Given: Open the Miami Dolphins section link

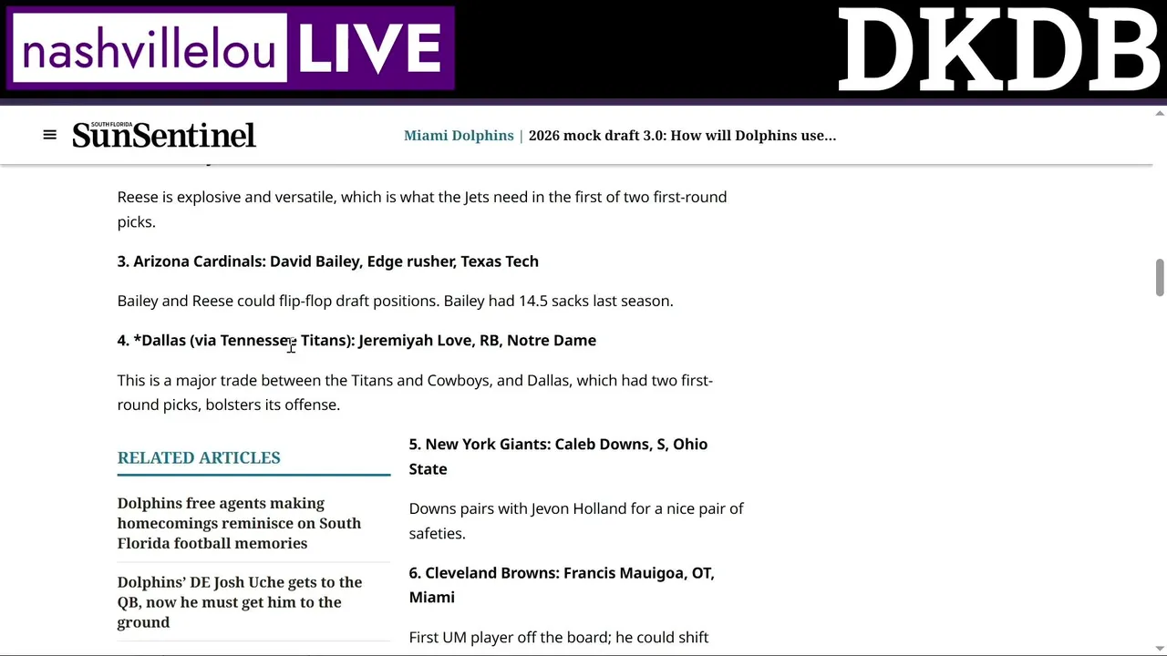Looking at the screenshot, I should point(459,135).
